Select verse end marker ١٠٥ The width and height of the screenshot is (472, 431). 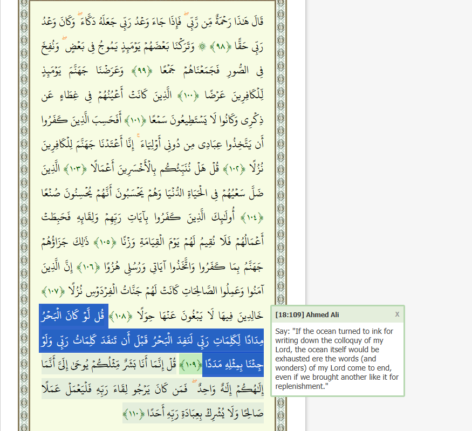122,242
